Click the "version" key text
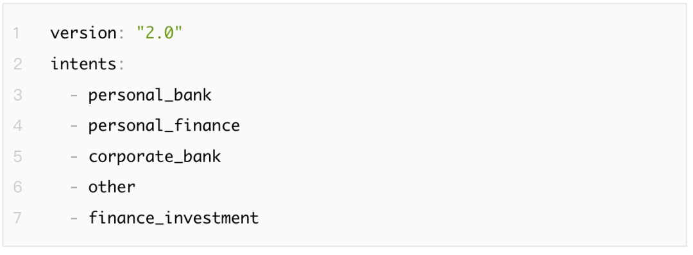 (x=83, y=33)
